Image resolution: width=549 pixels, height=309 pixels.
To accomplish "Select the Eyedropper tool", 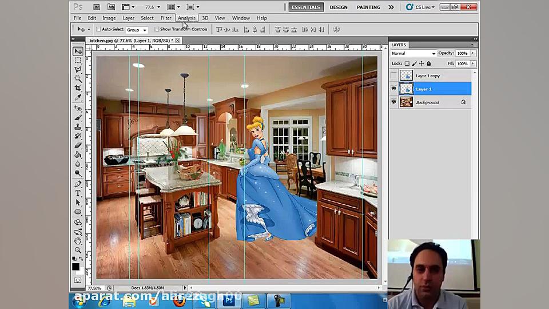I will click(x=78, y=97).
